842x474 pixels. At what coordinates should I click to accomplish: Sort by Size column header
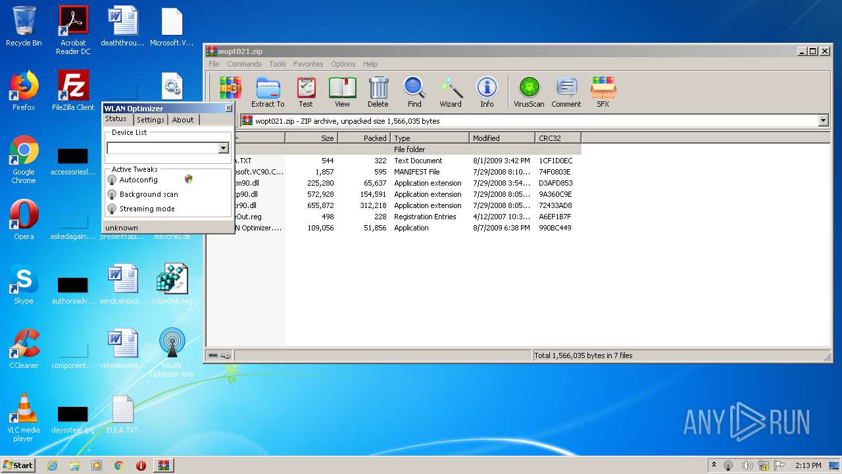[x=311, y=138]
